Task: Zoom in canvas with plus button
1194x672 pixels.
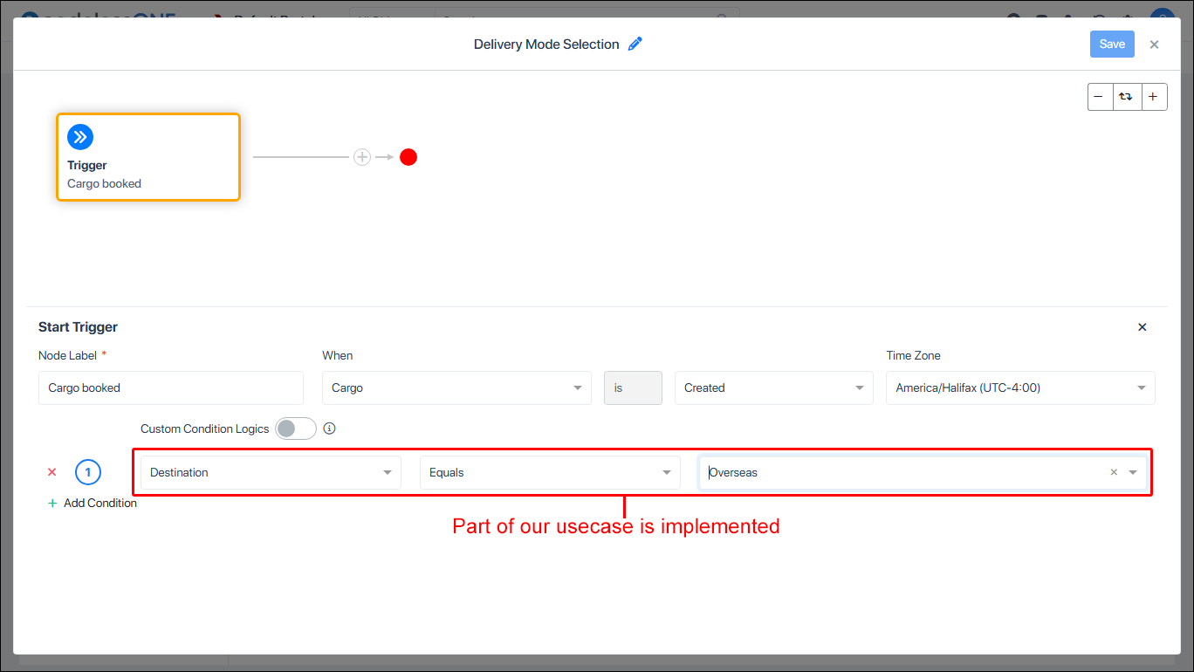Action: coord(1153,97)
